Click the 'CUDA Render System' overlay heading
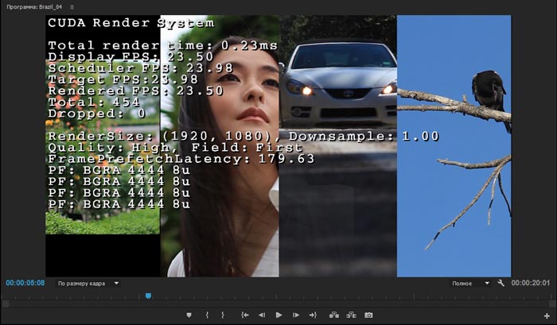 point(131,23)
